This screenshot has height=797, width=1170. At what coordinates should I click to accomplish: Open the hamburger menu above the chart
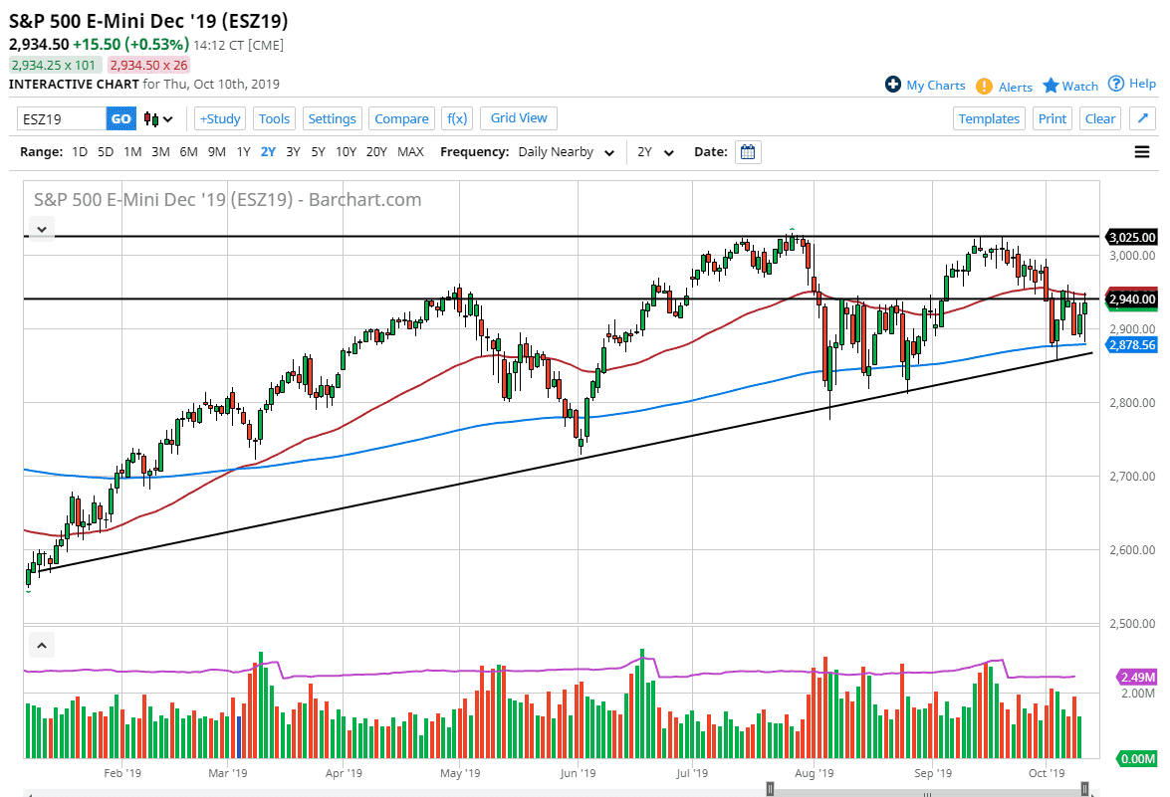pyautogui.click(x=1141, y=151)
